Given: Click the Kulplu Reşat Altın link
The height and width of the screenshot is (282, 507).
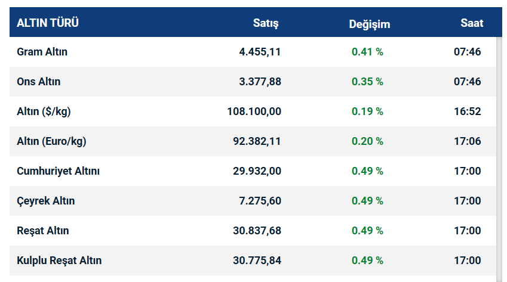Looking at the screenshot, I should click(59, 261).
